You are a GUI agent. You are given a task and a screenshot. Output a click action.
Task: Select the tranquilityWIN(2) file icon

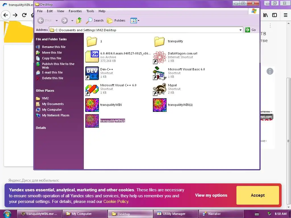pyautogui.click(x=92, y=121)
